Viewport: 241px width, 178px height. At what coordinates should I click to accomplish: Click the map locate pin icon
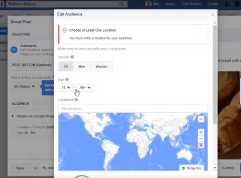(201, 145)
